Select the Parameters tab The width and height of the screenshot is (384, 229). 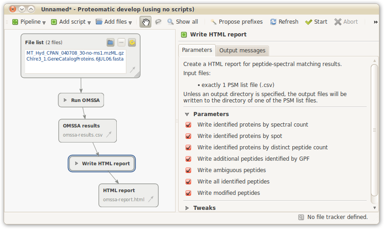coord(197,50)
